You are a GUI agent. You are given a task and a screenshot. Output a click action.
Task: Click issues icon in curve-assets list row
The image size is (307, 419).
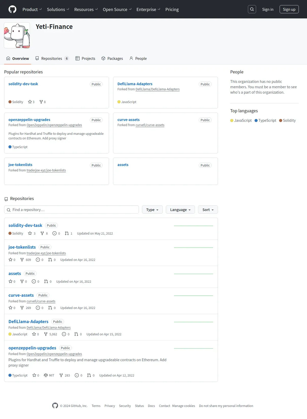38,308
